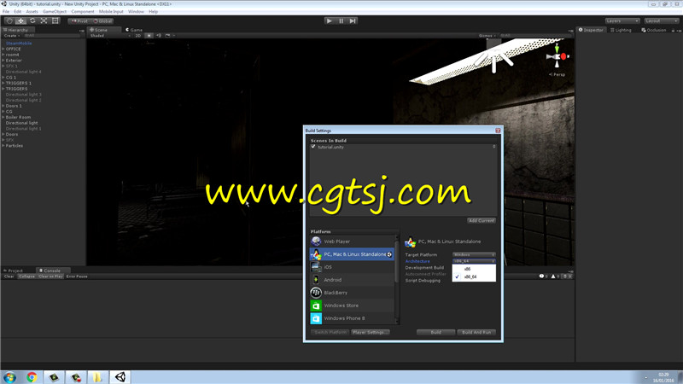This screenshot has height=384, width=683.
Task: Click Clear in Console
Action: click(9, 276)
